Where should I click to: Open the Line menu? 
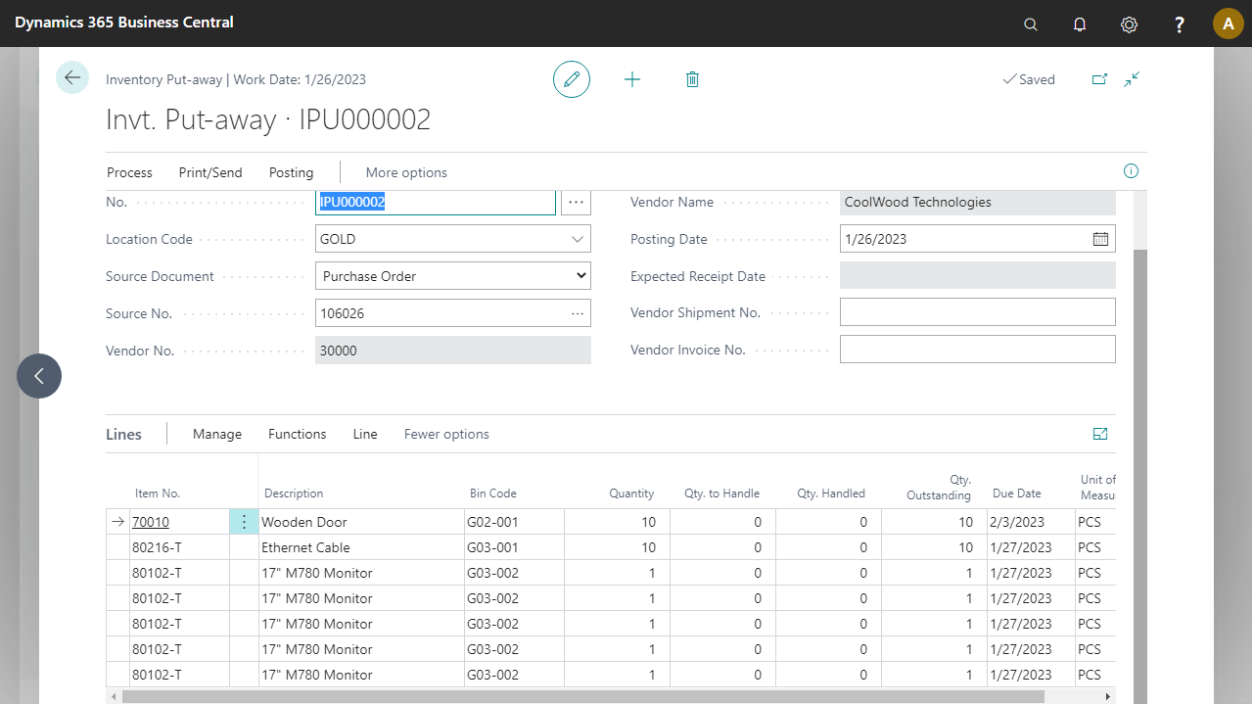pyautogui.click(x=365, y=434)
